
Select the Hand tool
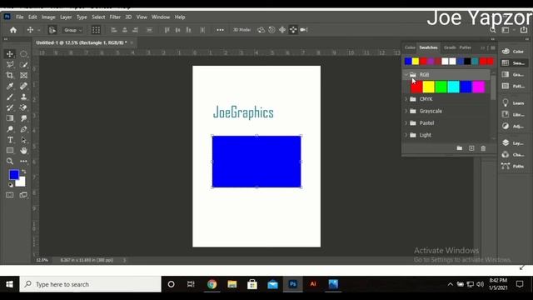23,151
